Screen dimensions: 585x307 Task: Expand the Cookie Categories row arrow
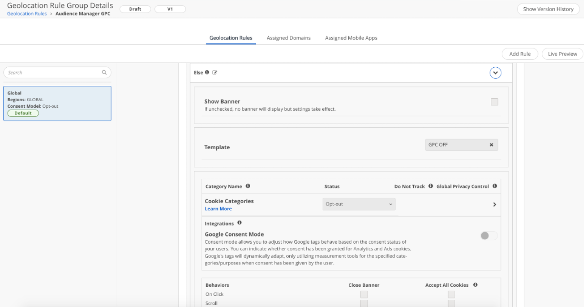click(494, 204)
